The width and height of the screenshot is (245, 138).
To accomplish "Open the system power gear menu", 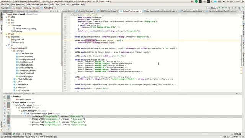I will point(243,2).
